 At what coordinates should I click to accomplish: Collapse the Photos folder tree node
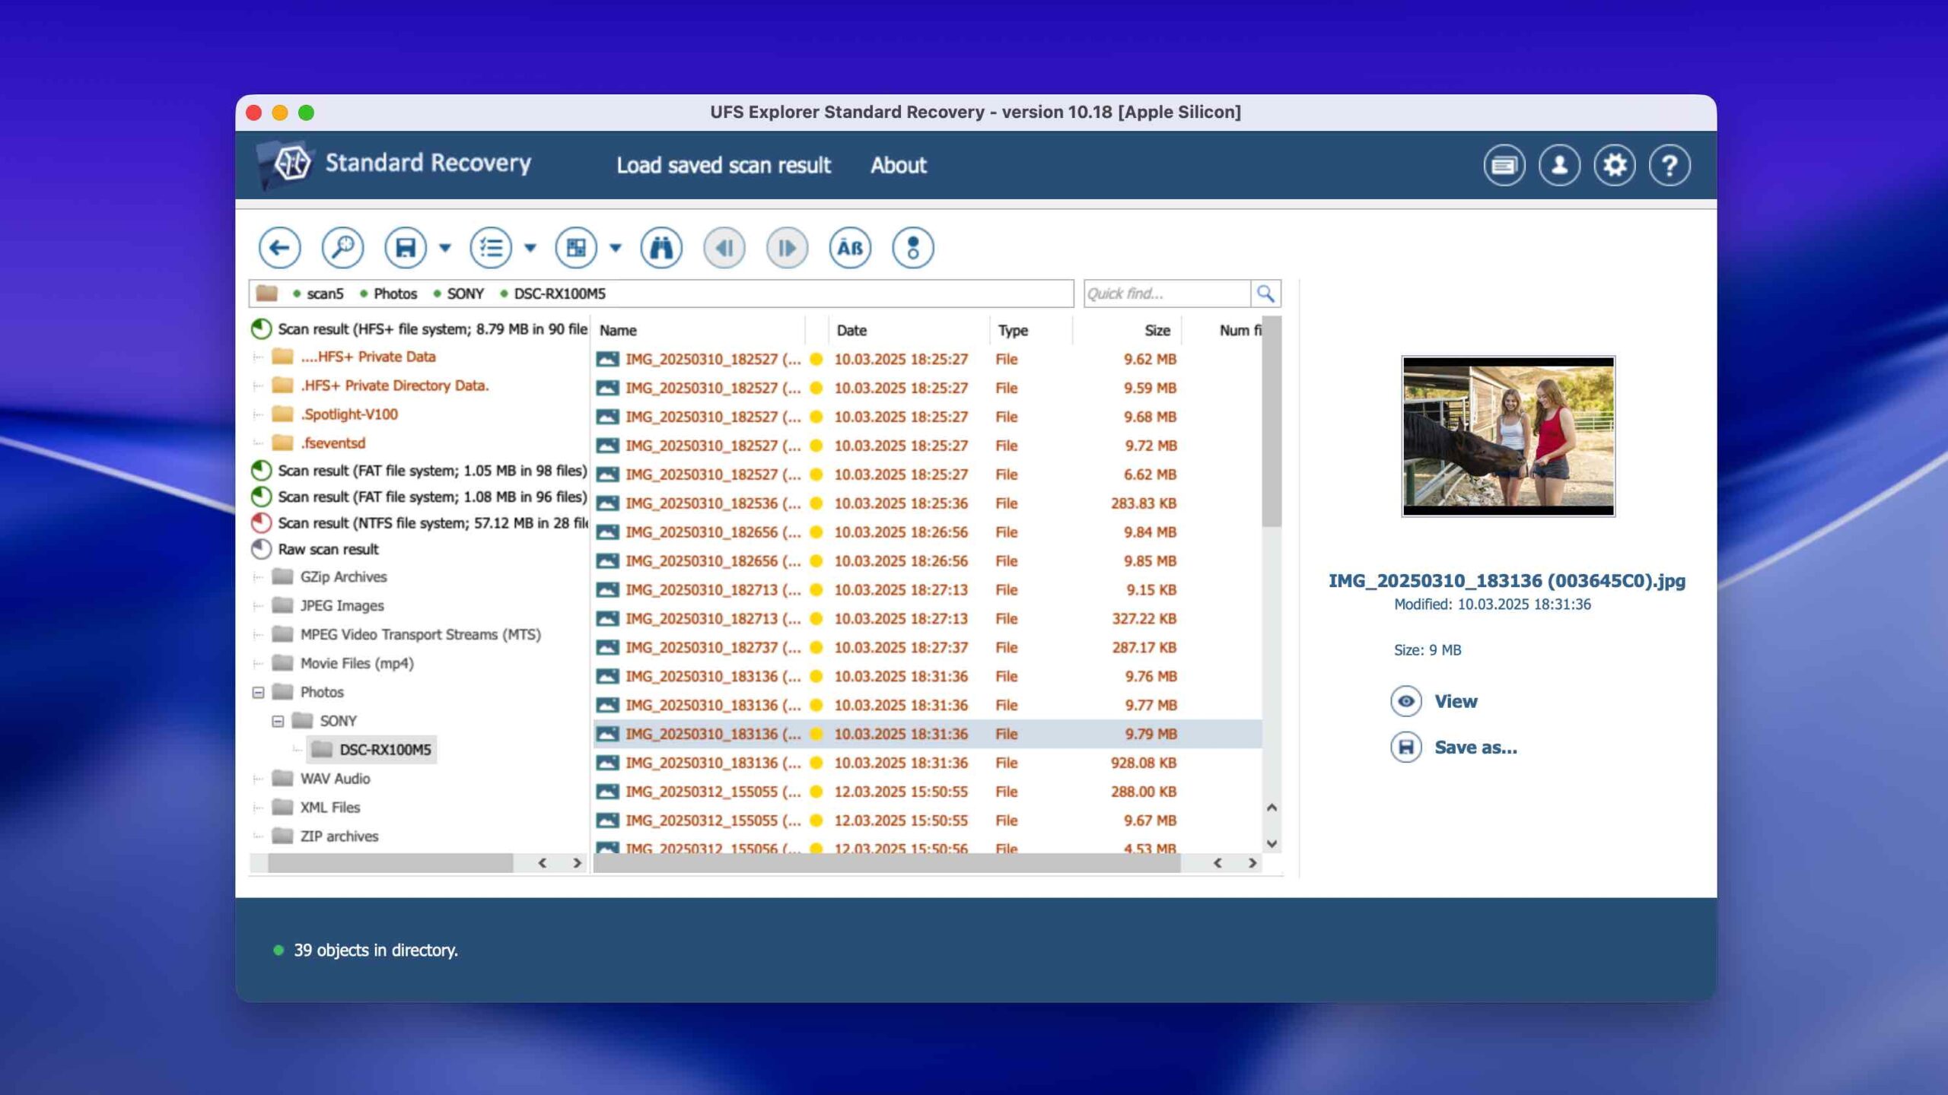(x=259, y=692)
